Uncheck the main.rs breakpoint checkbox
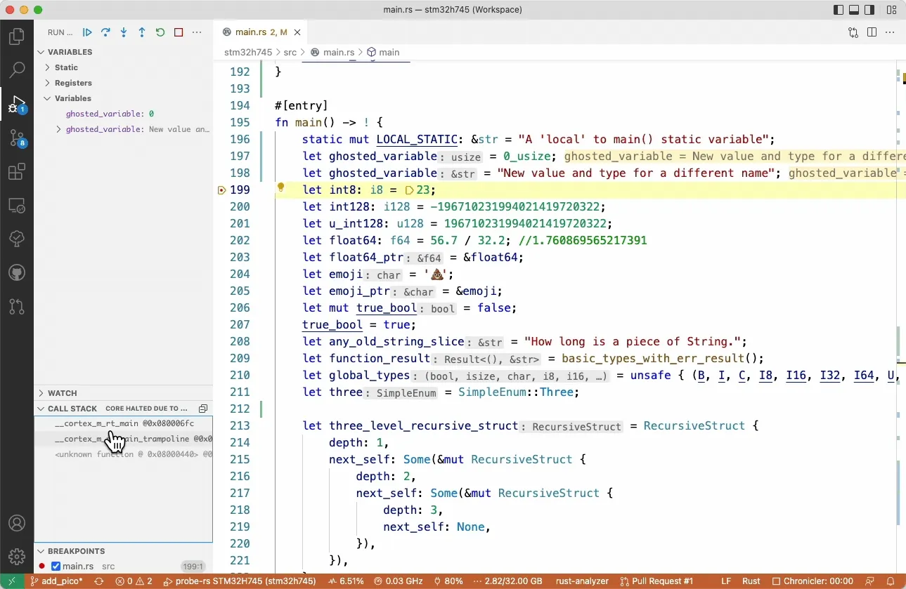This screenshot has width=906, height=589. pyautogui.click(x=56, y=567)
